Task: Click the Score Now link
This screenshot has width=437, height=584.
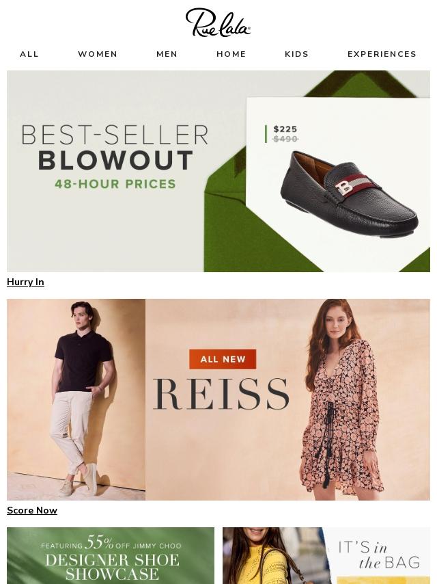Action: pyautogui.click(x=32, y=510)
